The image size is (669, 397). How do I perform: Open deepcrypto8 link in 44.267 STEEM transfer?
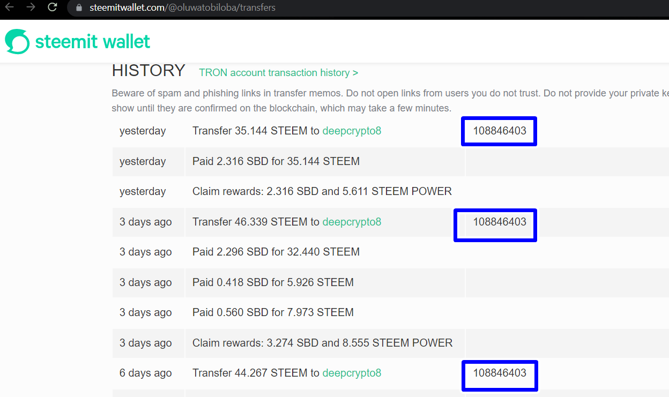pyautogui.click(x=352, y=373)
